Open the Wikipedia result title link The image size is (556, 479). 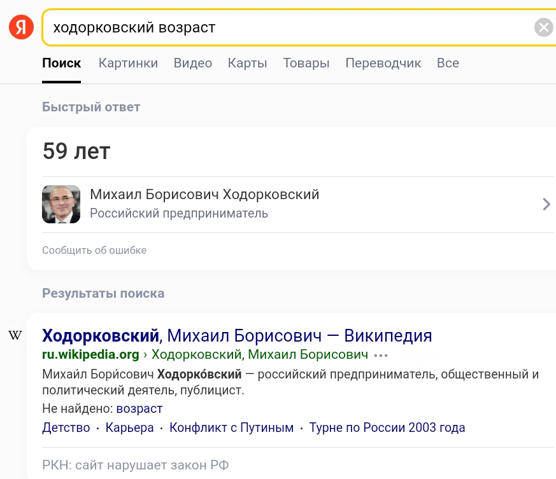237,335
